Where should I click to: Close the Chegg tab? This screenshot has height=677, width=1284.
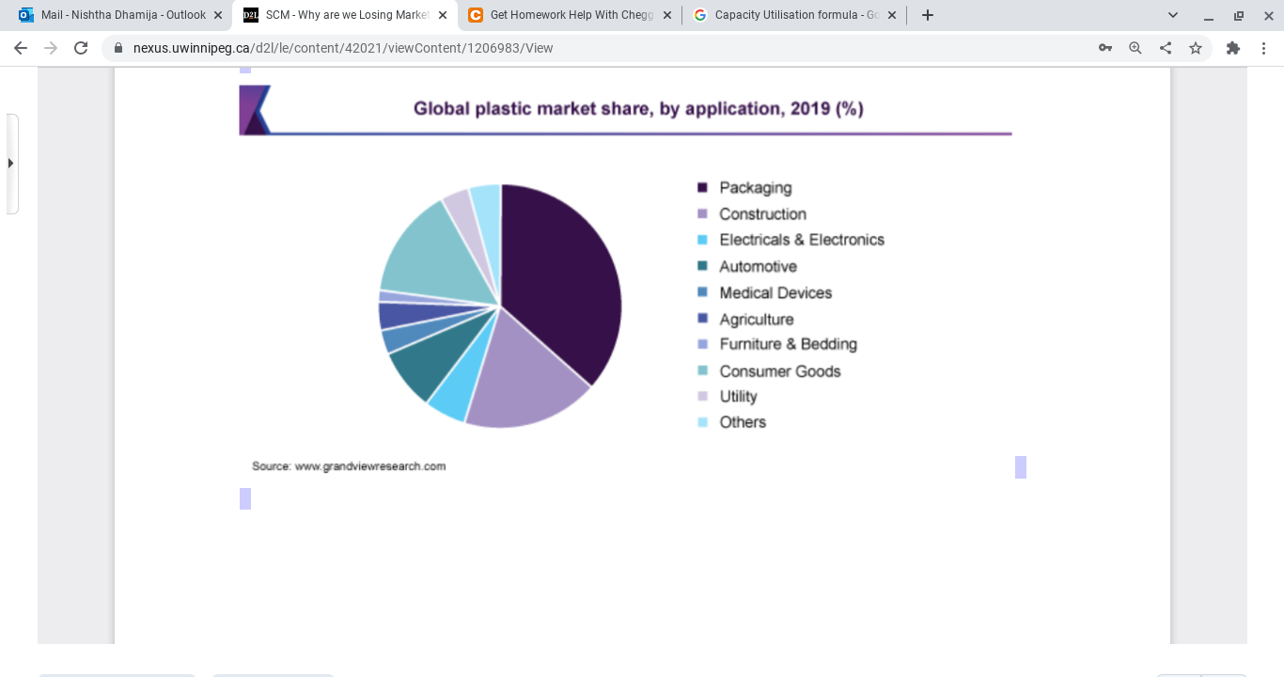pyautogui.click(x=667, y=15)
